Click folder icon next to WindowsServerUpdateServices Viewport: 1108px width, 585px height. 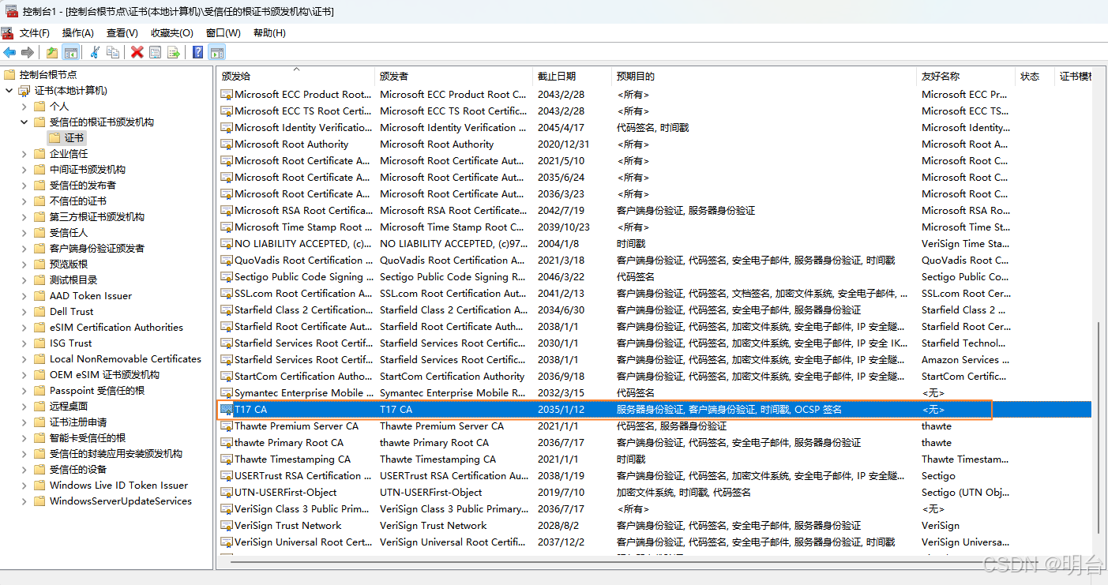(x=39, y=501)
